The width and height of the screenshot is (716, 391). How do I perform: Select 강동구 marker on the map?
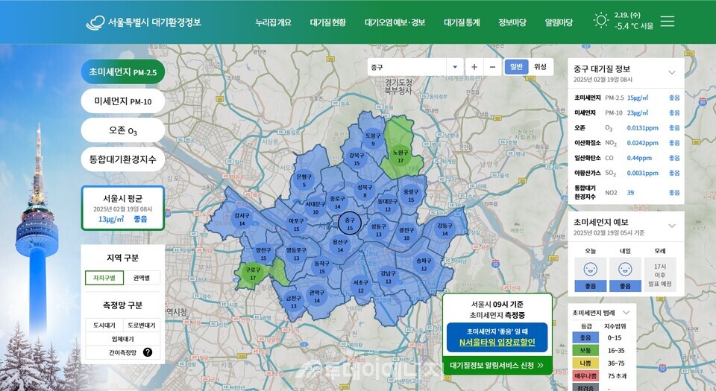[445, 229]
